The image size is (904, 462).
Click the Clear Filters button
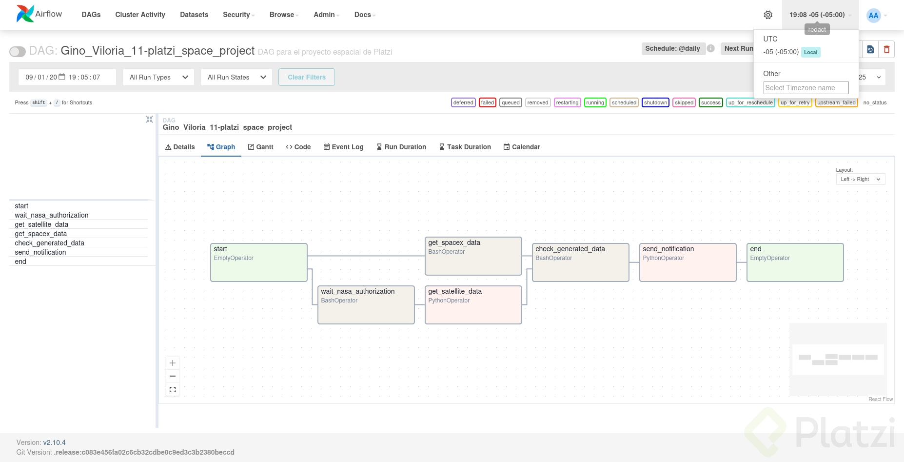[306, 77]
